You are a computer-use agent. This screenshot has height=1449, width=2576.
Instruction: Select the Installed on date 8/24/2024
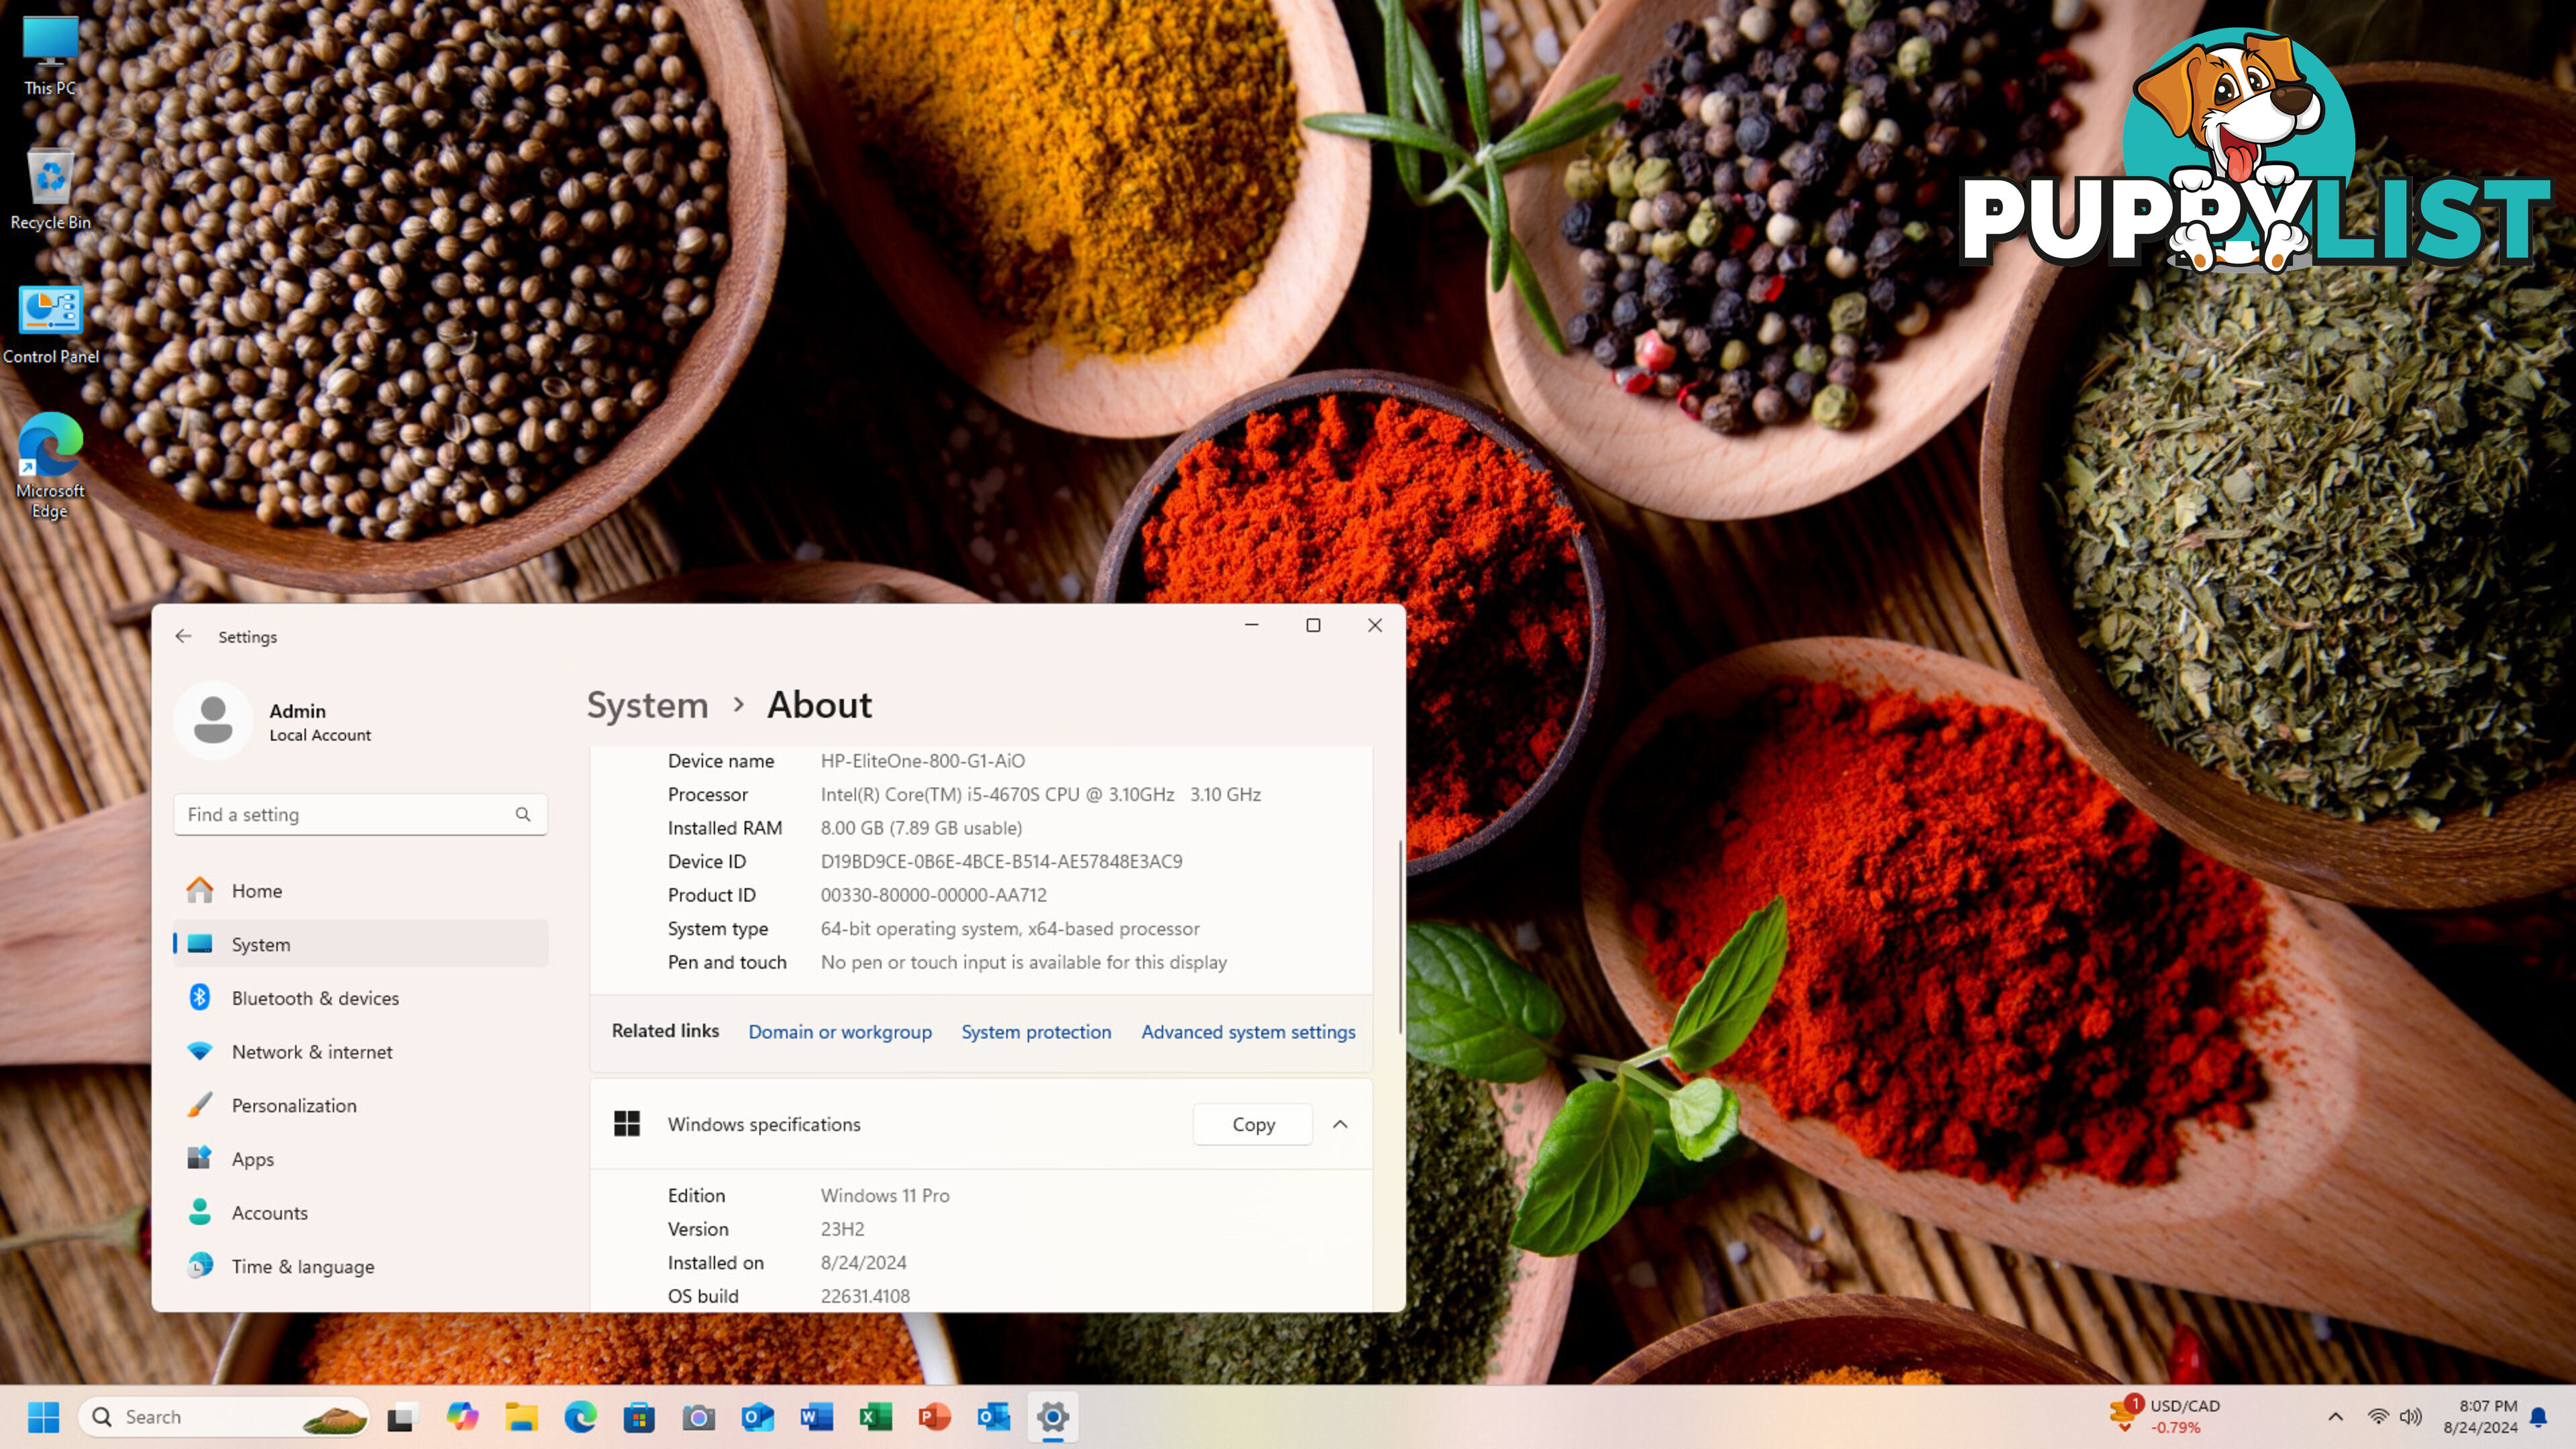(863, 1262)
